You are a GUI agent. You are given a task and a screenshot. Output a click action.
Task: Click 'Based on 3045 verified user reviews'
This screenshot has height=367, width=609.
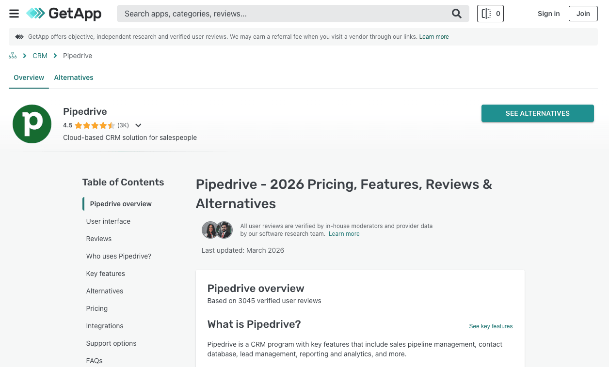[264, 301]
